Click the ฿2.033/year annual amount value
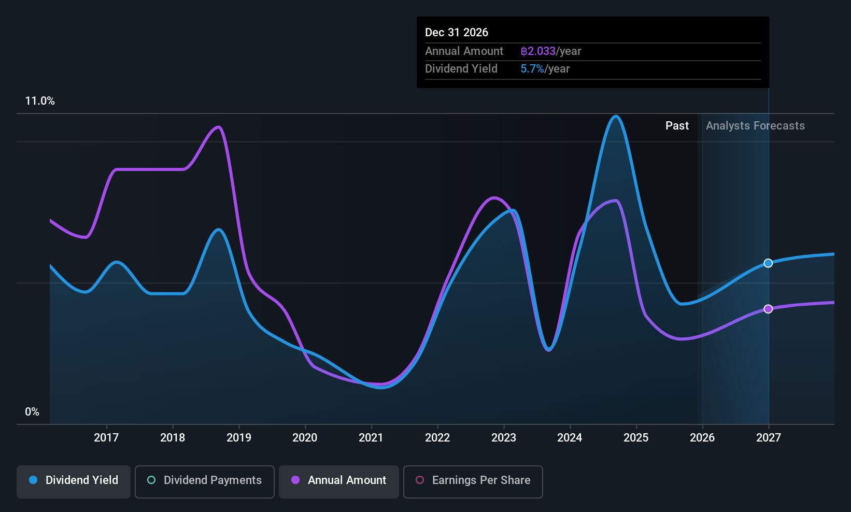The image size is (851, 512). pos(551,51)
